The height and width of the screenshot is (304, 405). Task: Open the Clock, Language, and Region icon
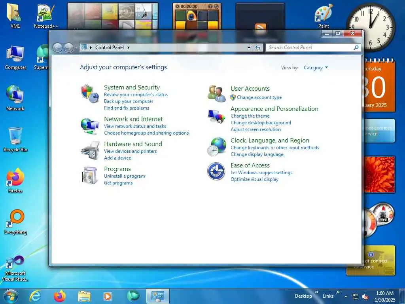(x=216, y=146)
